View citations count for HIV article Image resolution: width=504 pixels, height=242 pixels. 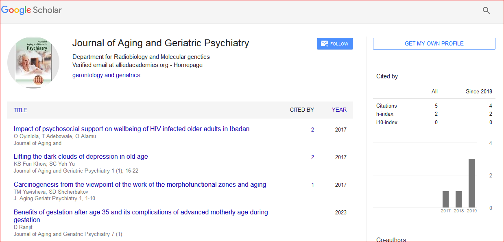click(x=312, y=130)
